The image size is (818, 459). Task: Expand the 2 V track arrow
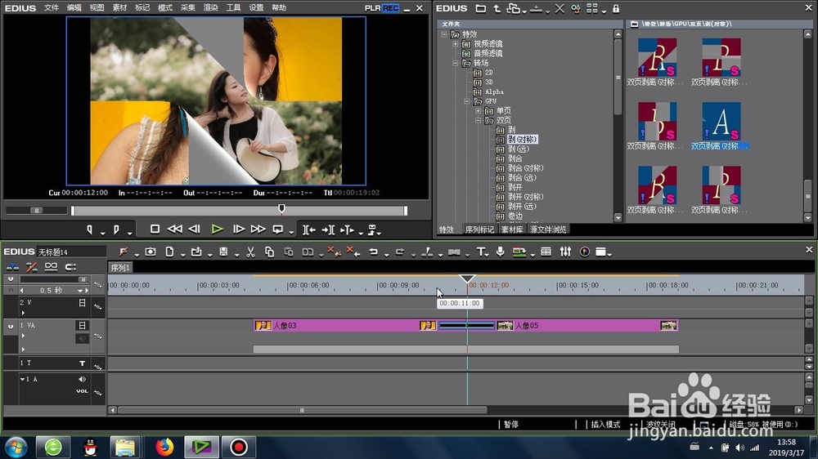(x=23, y=313)
